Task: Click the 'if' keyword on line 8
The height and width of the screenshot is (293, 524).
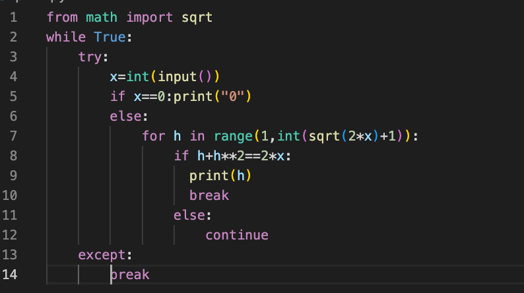Action: (181, 156)
